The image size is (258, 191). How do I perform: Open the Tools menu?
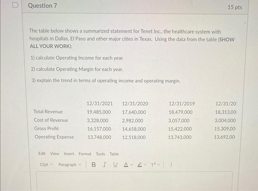click(100, 154)
